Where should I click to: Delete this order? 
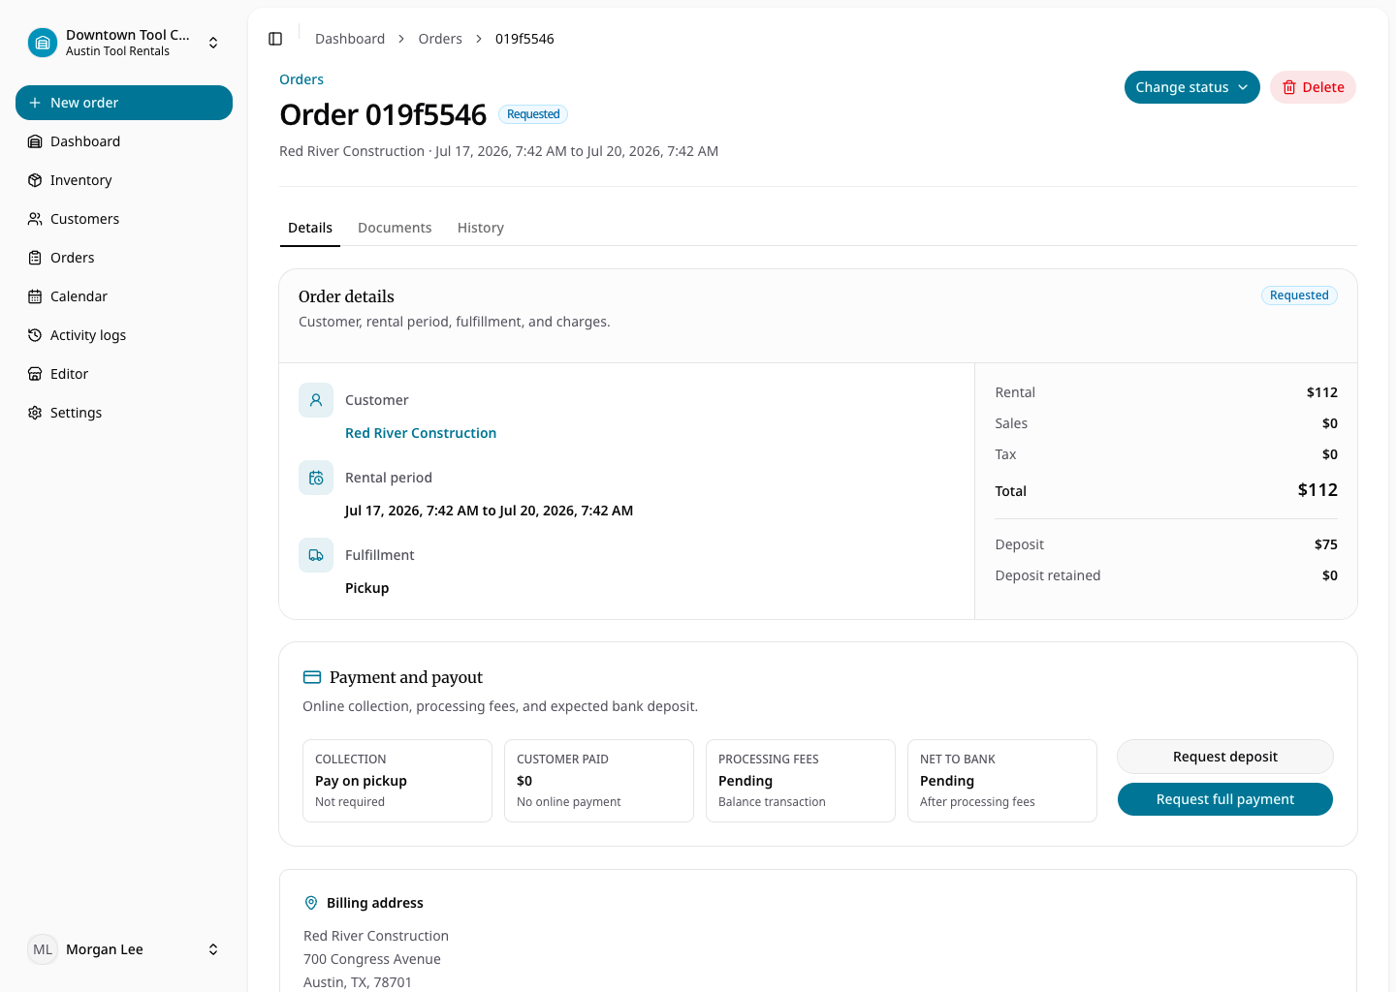[x=1313, y=87]
